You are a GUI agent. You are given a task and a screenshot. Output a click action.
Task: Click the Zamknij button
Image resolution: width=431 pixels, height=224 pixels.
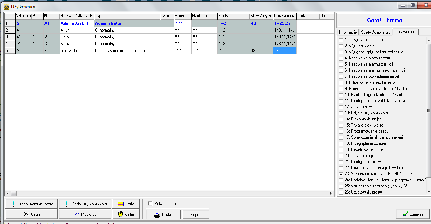point(412,214)
